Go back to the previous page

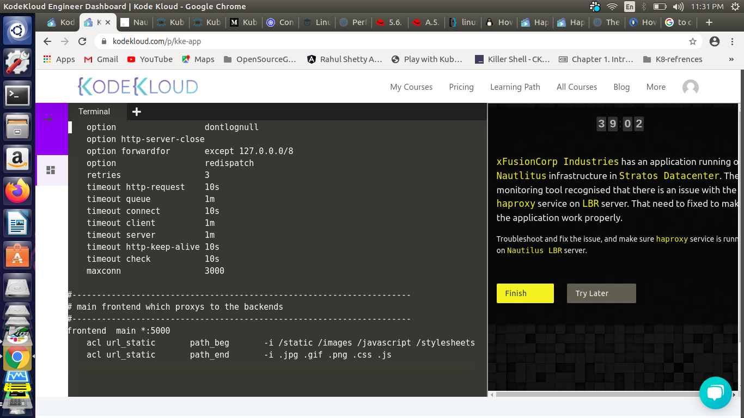pos(47,41)
